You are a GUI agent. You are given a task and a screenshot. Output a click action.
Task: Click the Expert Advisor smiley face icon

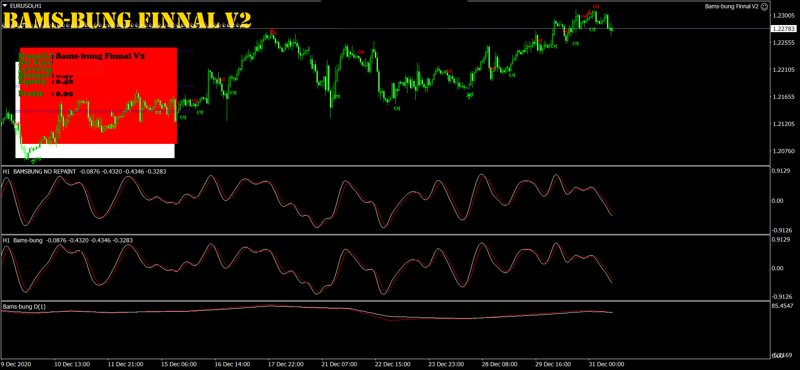coord(764,7)
